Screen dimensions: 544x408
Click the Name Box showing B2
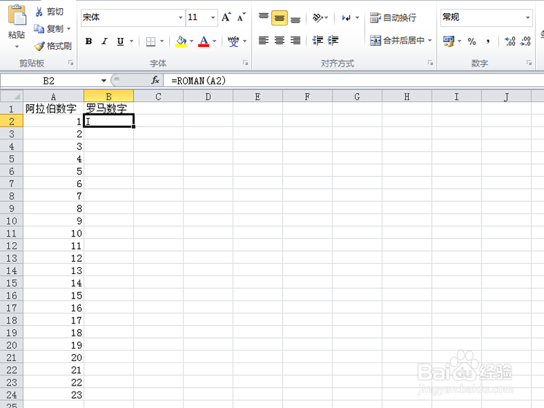click(x=49, y=80)
